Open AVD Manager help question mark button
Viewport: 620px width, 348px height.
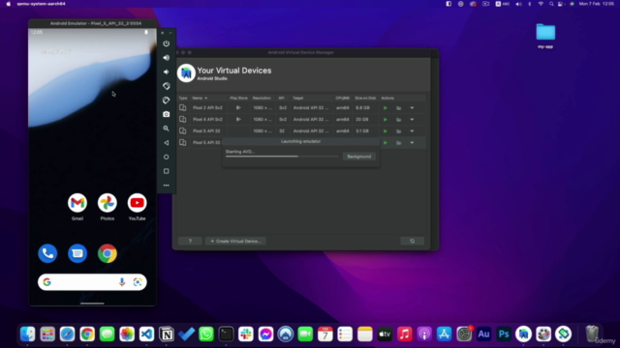[190, 241]
